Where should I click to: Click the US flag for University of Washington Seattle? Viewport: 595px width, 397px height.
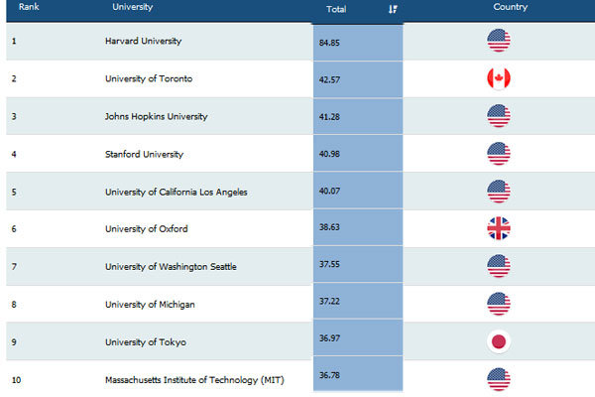(x=499, y=266)
